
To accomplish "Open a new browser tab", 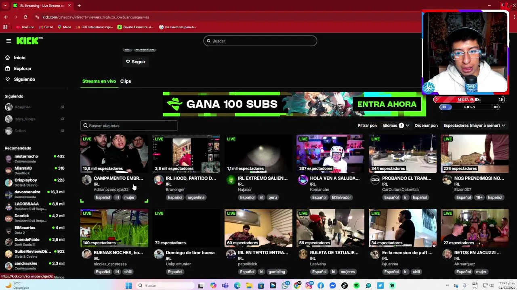I will (79, 6).
